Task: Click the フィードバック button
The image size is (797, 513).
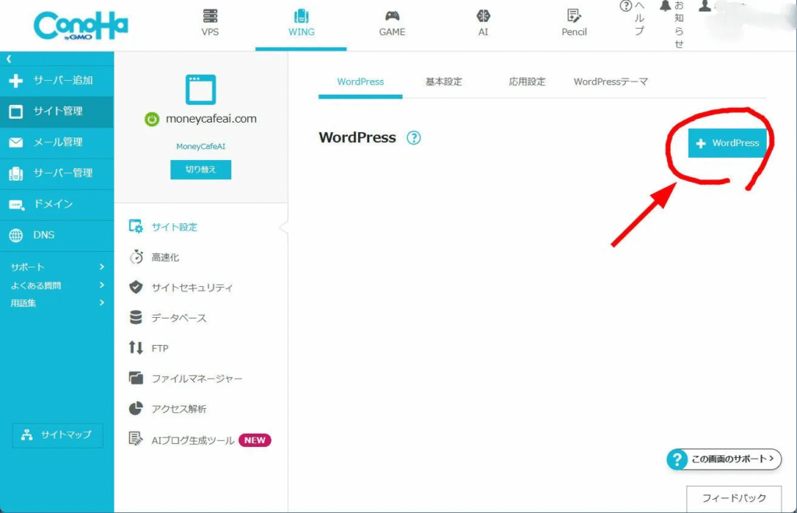Action: [734, 498]
